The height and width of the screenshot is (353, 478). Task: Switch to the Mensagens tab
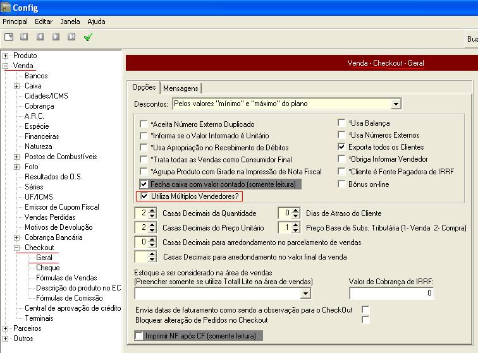[181, 88]
